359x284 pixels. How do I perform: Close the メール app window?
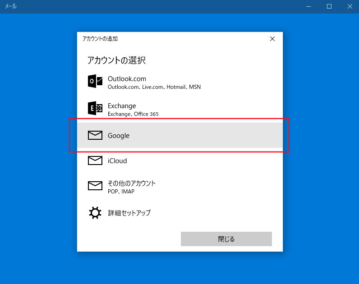click(x=350, y=6)
